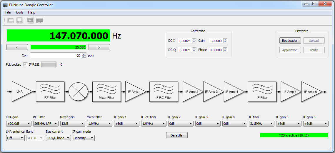335x153 pixels.
Task: Click the Gain correction field
Action: 216,41
